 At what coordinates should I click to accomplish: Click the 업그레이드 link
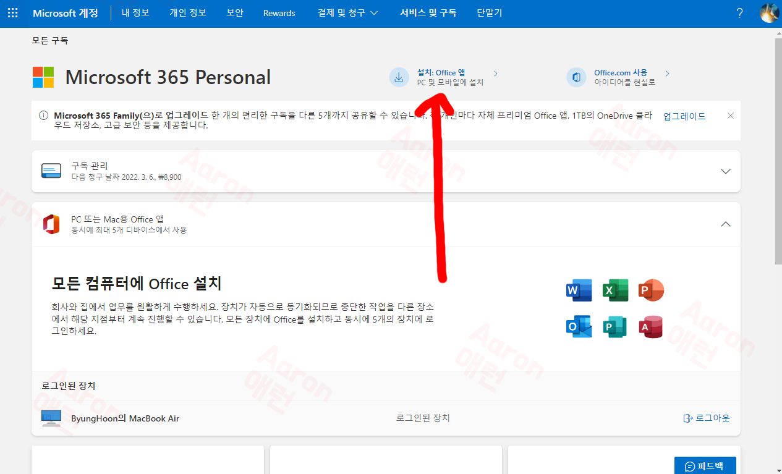click(684, 116)
